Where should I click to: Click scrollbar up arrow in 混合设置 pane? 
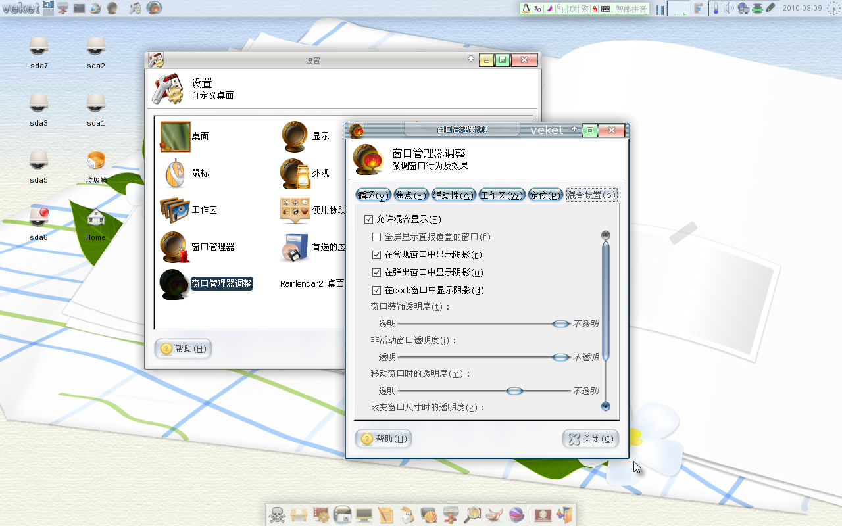tap(606, 235)
